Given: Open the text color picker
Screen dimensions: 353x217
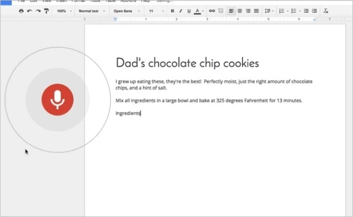Looking at the screenshot, I should coord(198,11).
